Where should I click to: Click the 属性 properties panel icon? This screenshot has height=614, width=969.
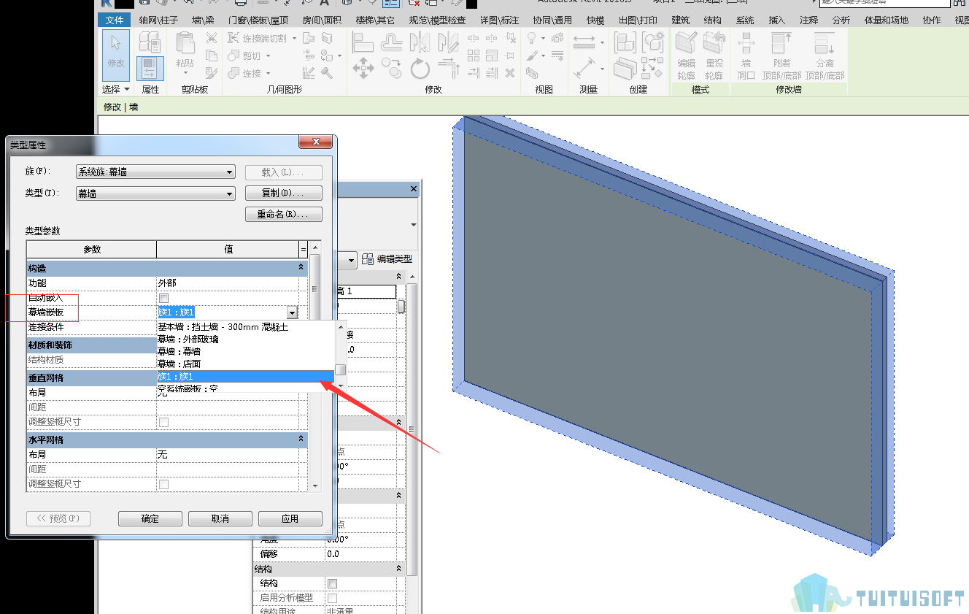(150, 68)
